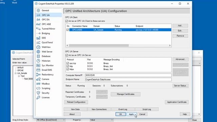Toggle the opc.tcp protocol checkbox
This screenshot has width=217, height=122.
tap(68, 63)
